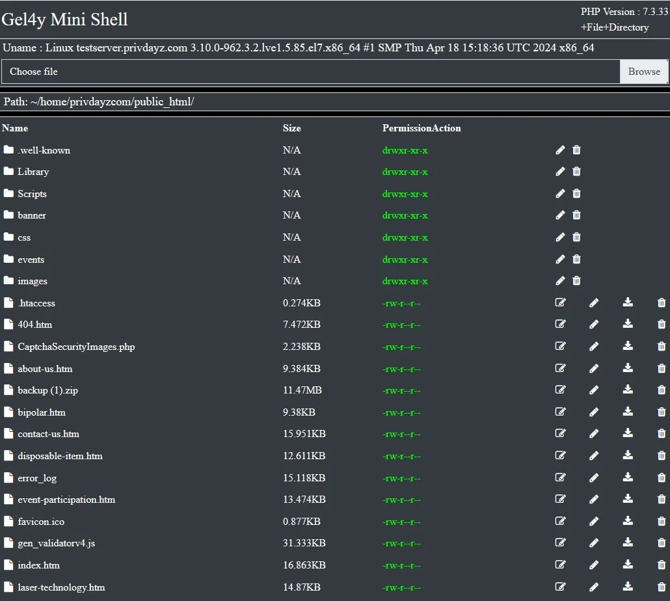Delete the laser-technology.htm file

pyautogui.click(x=661, y=587)
